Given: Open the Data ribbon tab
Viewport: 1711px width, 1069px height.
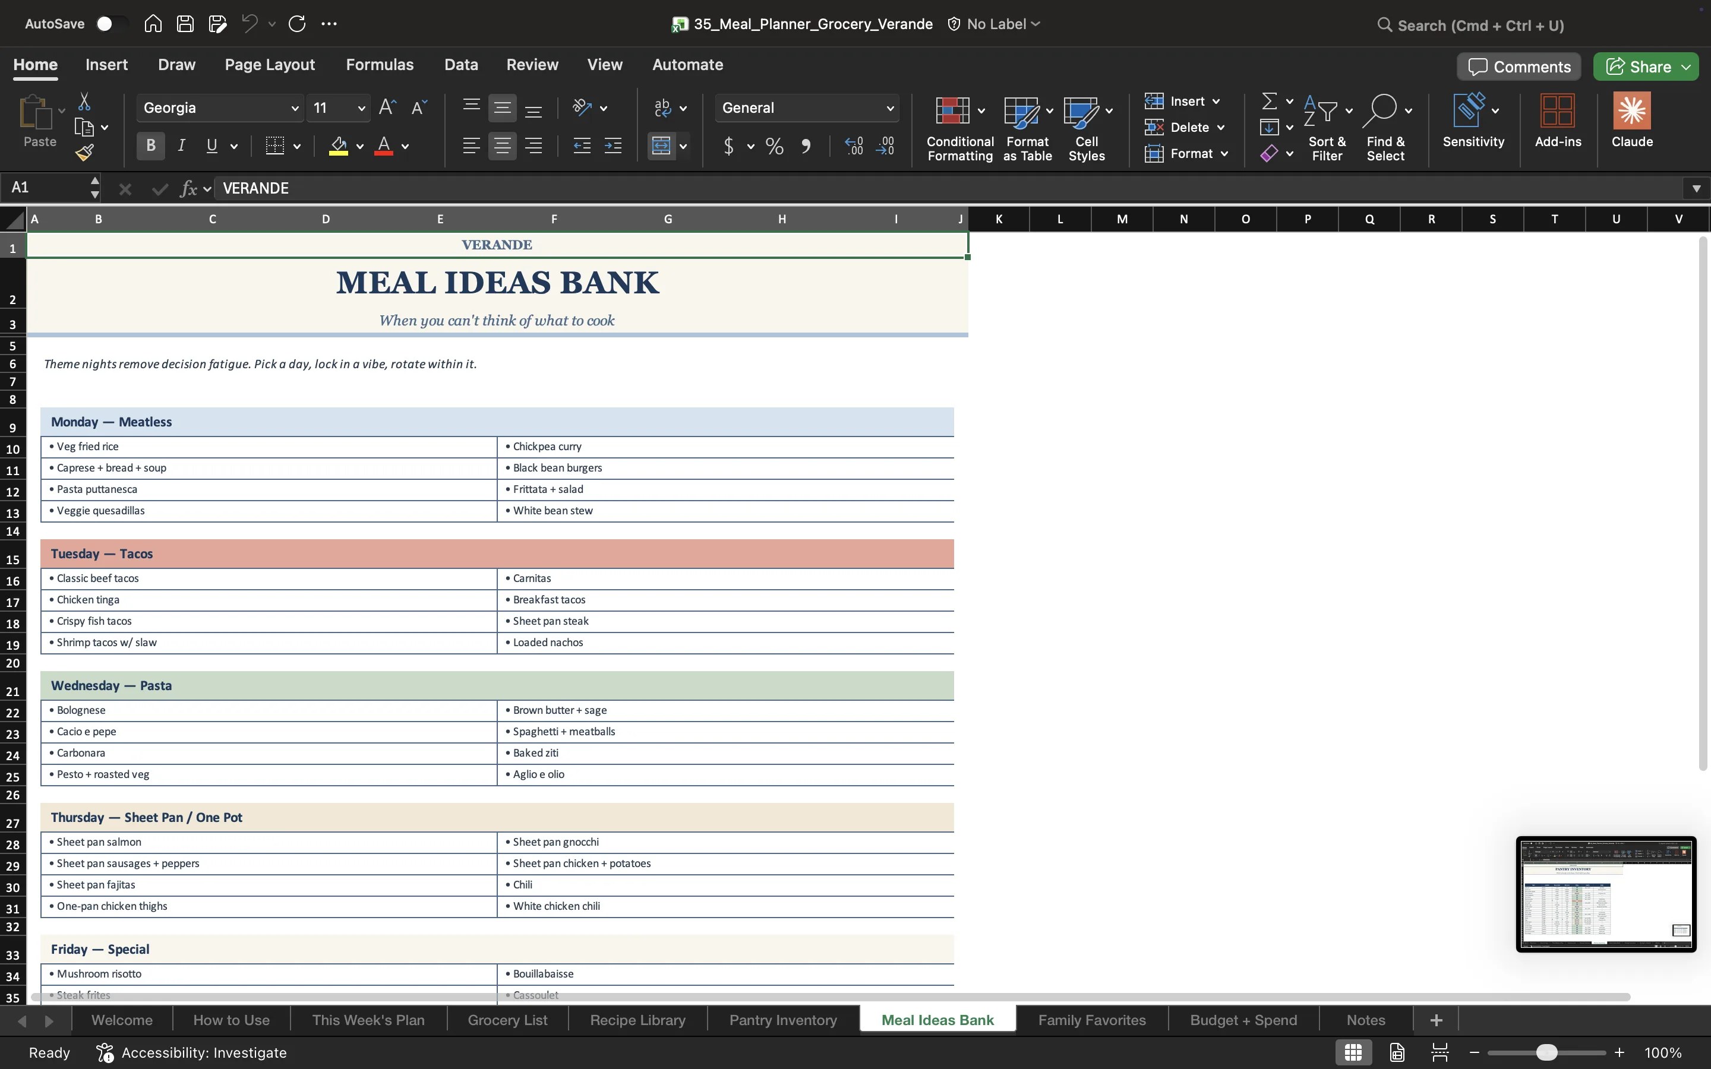Looking at the screenshot, I should 461,64.
